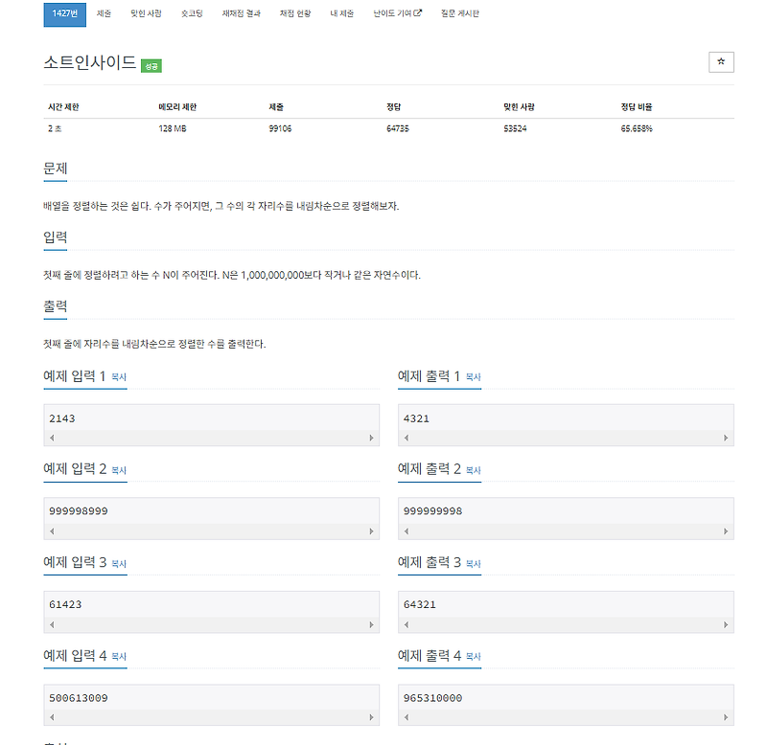The width and height of the screenshot is (767, 745).
Task: Click left scroll arrow in 예제 출력 2 box
Action: point(407,531)
